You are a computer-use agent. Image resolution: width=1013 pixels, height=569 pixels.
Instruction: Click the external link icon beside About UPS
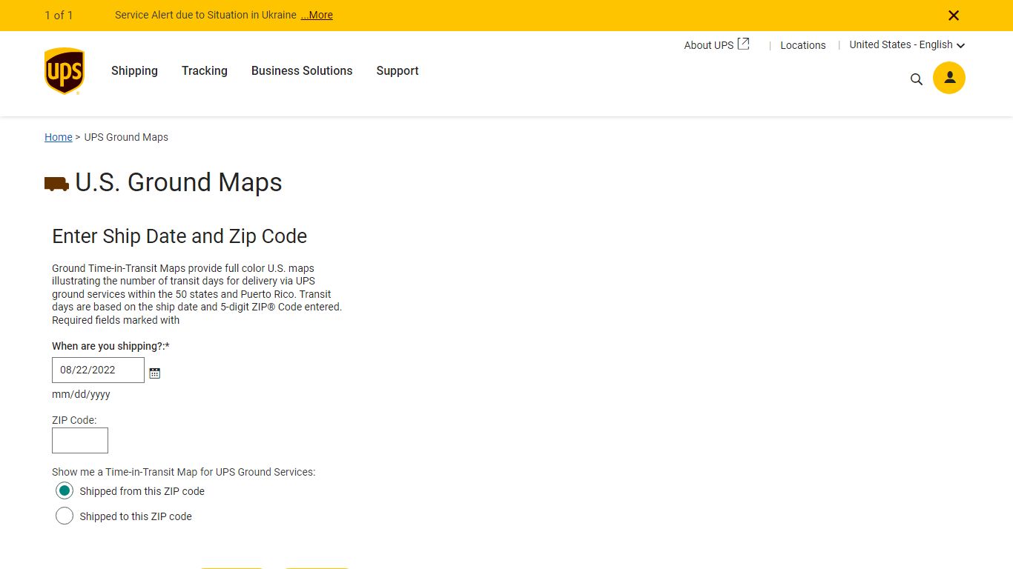743,44
